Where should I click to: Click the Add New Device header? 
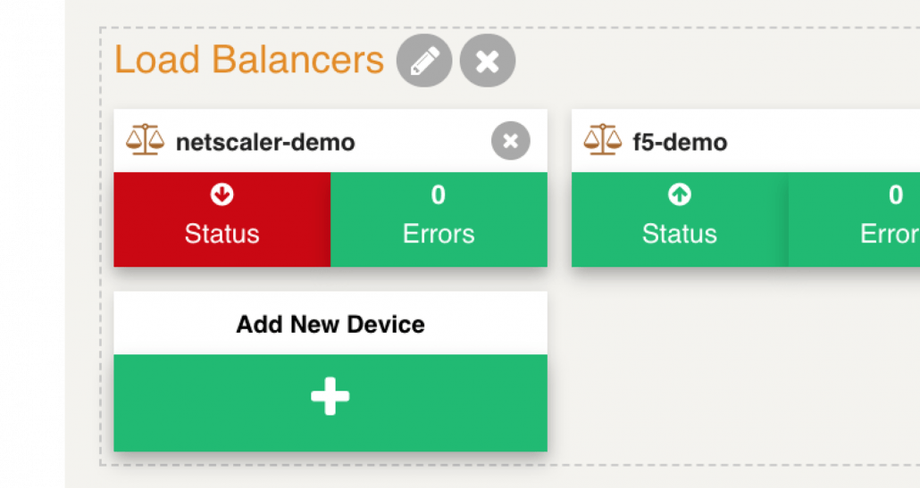click(x=330, y=324)
